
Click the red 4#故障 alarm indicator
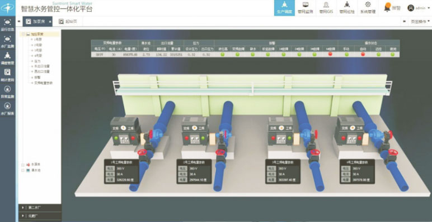click(x=330, y=55)
